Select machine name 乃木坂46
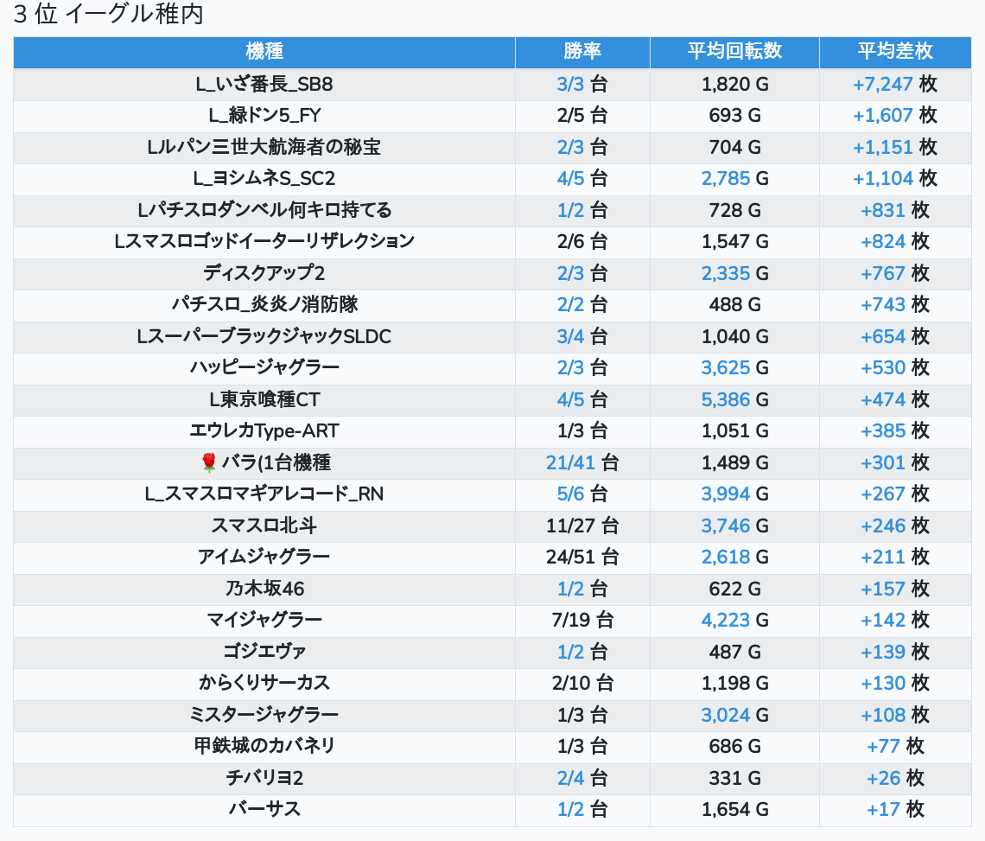 (264, 589)
